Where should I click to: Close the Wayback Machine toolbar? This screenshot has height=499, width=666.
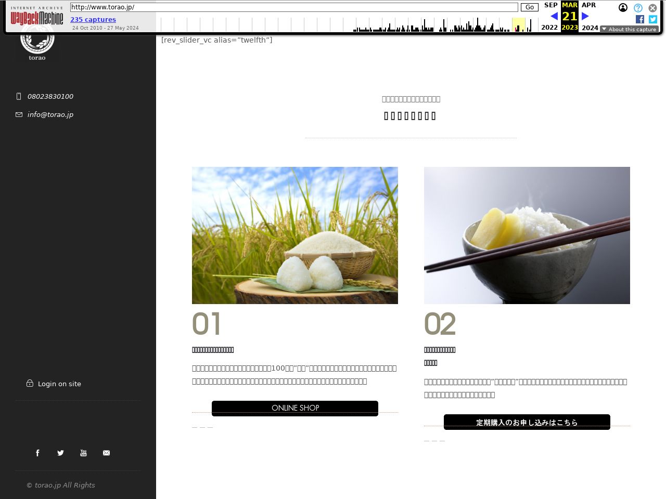[x=652, y=8]
